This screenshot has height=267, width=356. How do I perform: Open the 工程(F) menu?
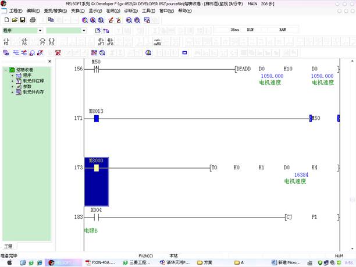tap(16, 10)
